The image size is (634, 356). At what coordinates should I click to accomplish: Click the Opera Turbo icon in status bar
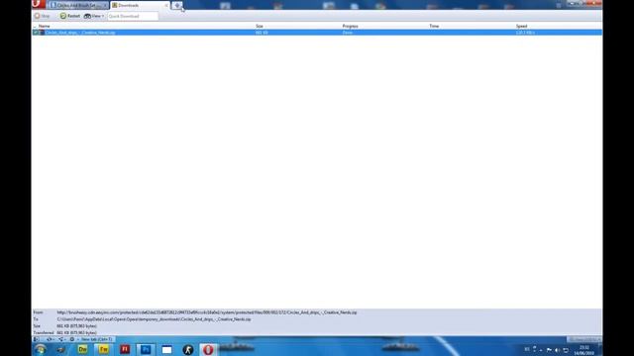(72, 339)
